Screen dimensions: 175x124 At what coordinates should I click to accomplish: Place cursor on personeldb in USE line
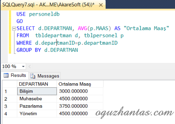coord(44,14)
